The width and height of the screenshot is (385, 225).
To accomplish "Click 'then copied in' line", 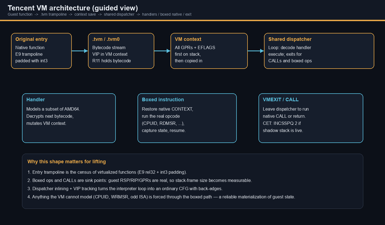I will (x=189, y=61).
